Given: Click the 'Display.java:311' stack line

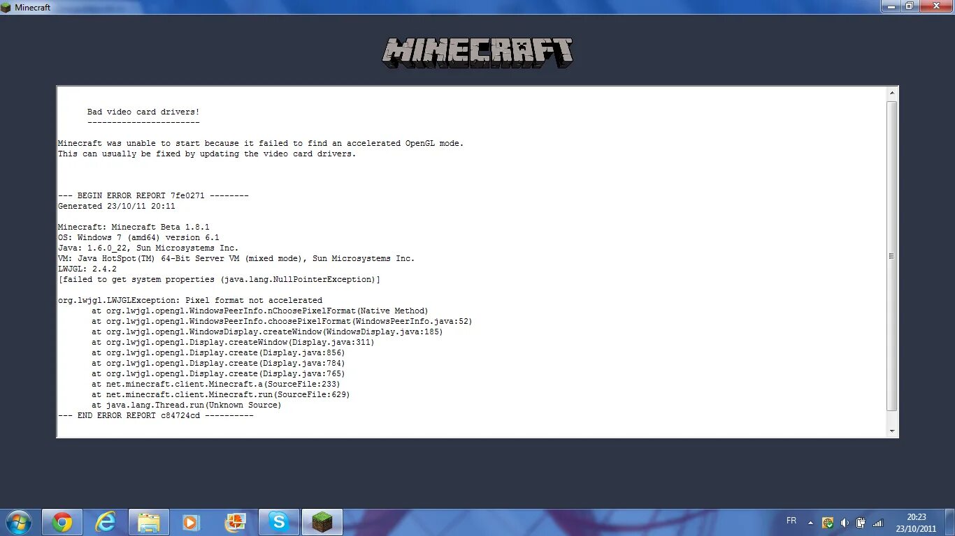Looking at the screenshot, I should pos(233,342).
